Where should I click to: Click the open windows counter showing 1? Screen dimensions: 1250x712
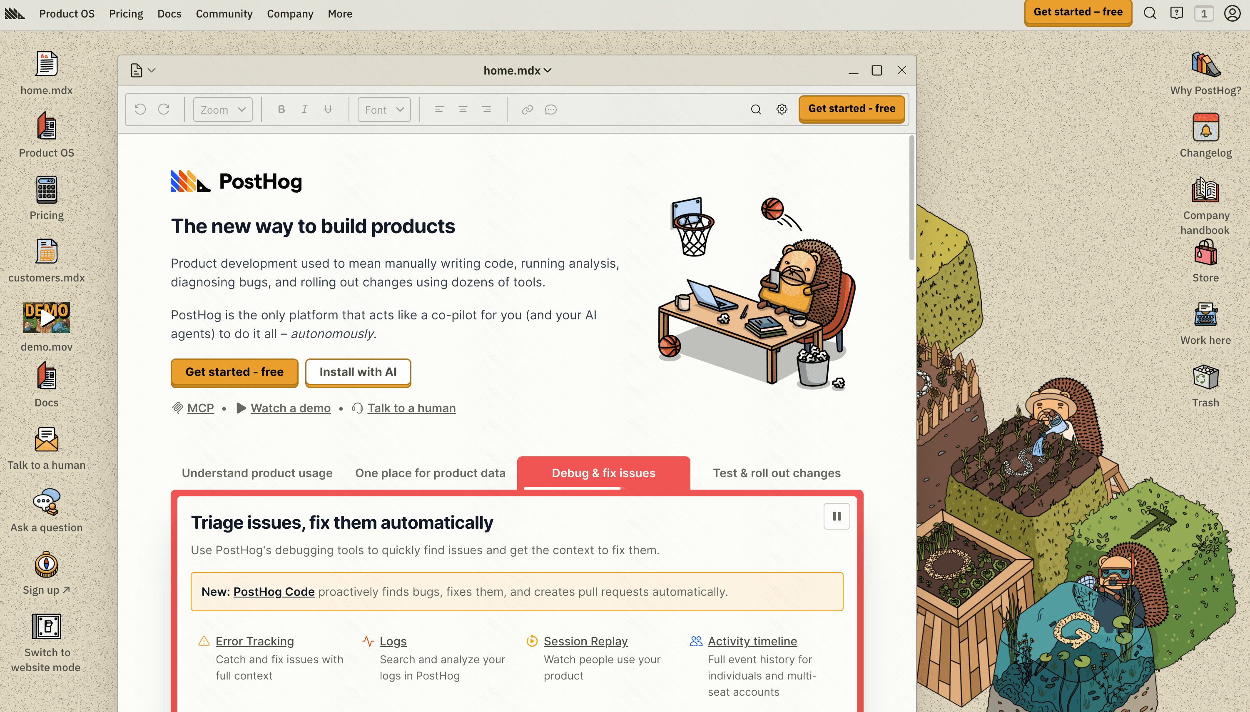pyautogui.click(x=1204, y=13)
